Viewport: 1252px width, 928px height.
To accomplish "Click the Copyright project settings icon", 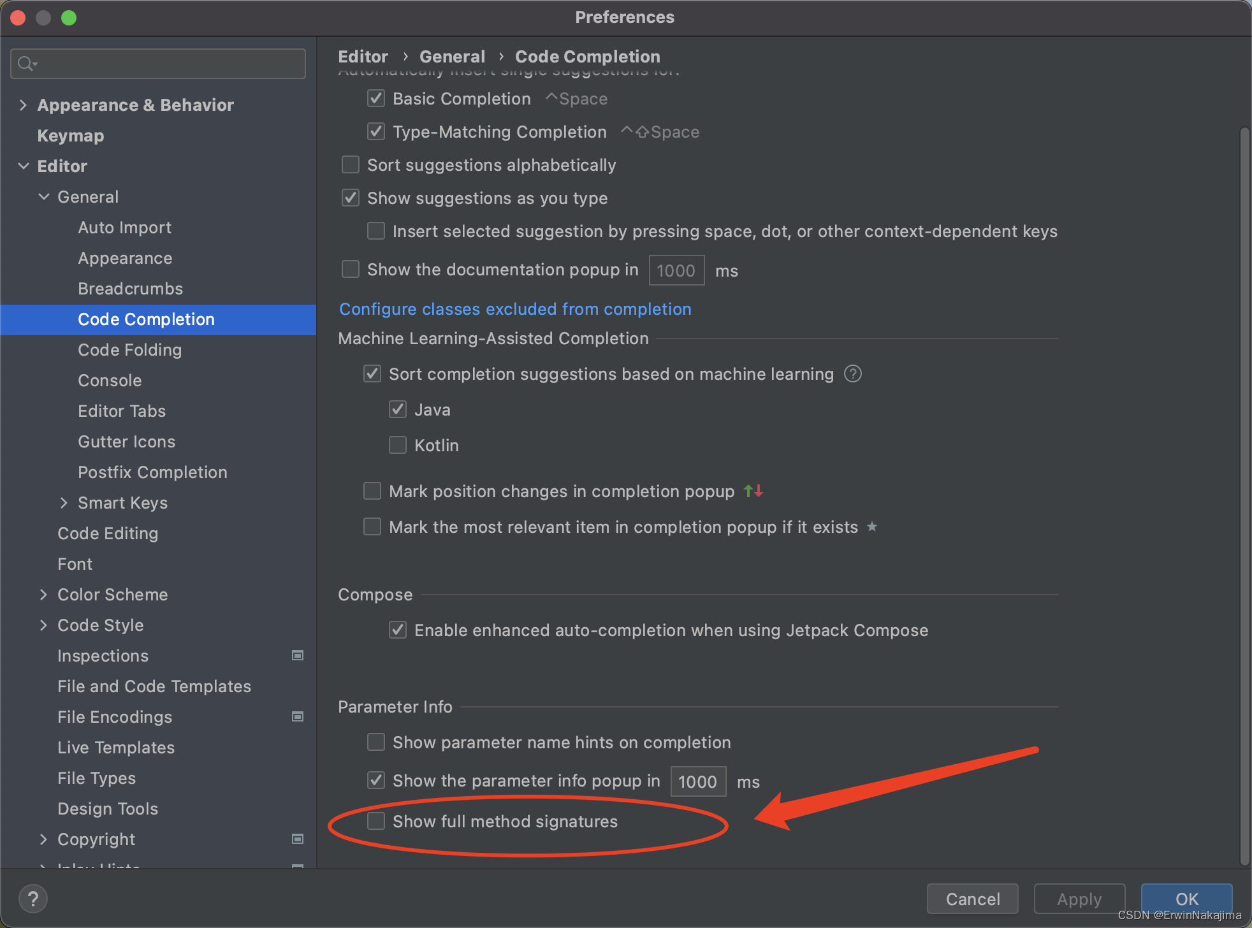I will [x=298, y=839].
